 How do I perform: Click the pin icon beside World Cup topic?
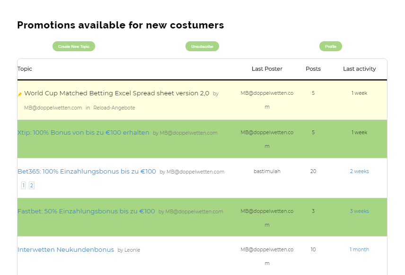click(x=19, y=94)
